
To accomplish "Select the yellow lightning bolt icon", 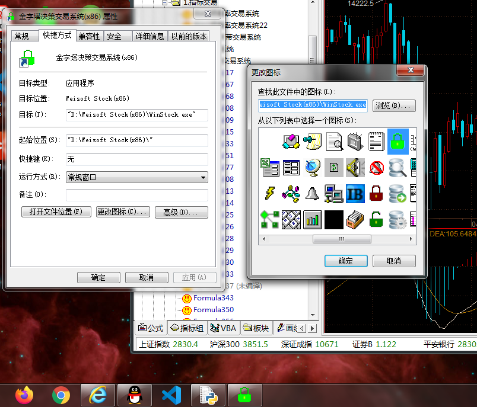I will (270, 194).
